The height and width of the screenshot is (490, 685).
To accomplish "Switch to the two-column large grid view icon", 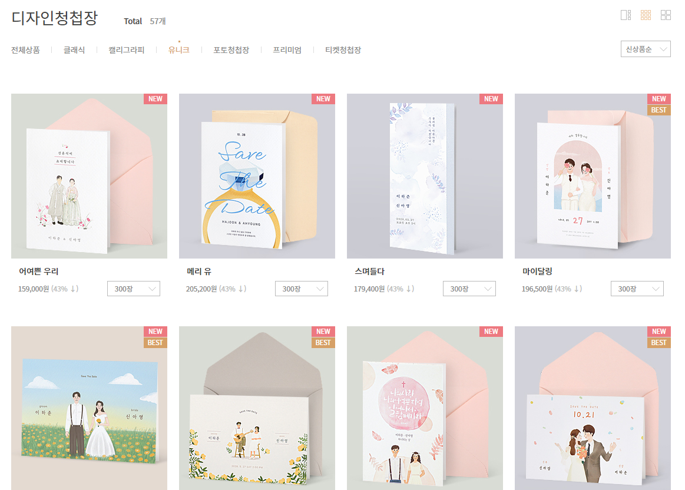I will tap(666, 15).
